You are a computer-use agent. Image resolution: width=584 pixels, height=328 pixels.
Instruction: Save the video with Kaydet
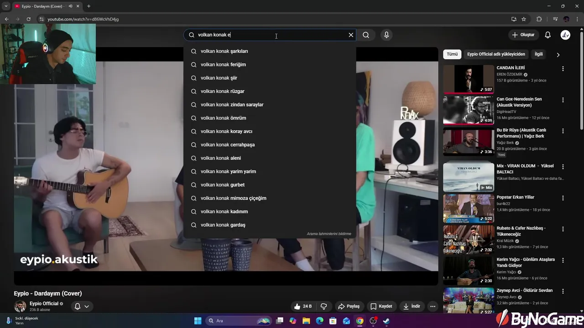click(x=381, y=306)
